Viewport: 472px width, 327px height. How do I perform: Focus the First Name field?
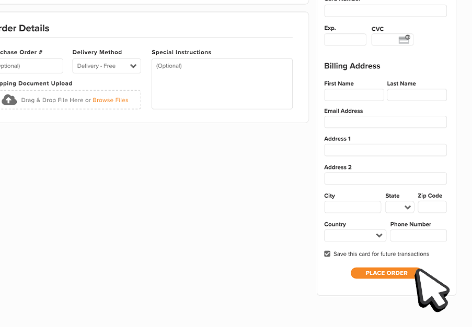354,95
